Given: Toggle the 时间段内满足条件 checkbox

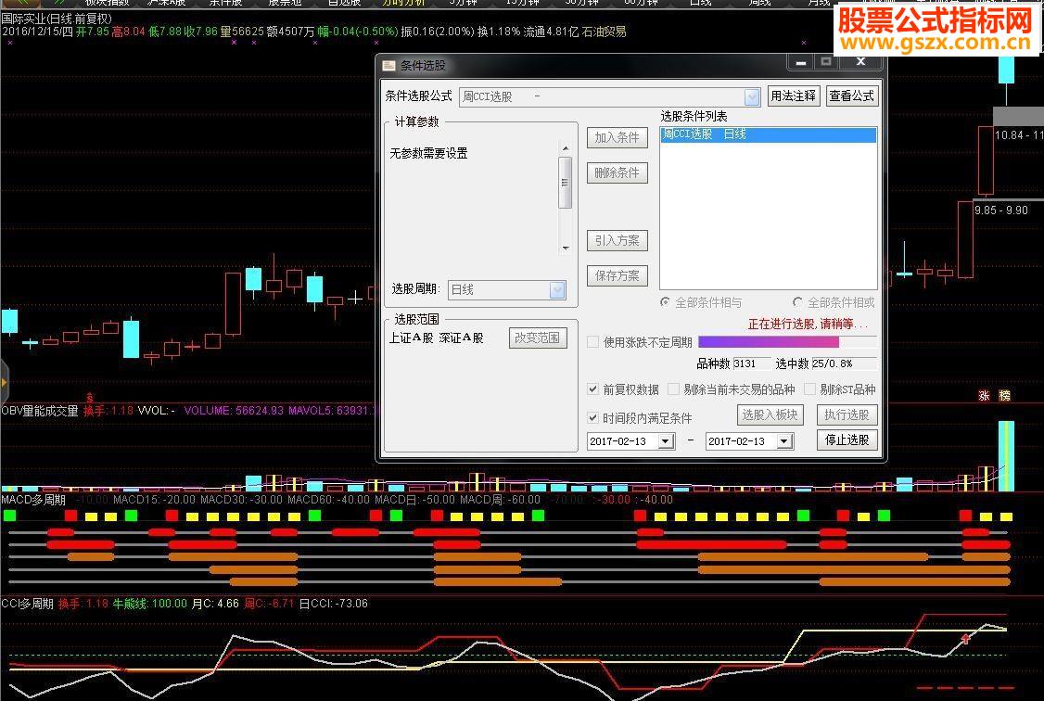Looking at the screenshot, I should (x=592, y=417).
